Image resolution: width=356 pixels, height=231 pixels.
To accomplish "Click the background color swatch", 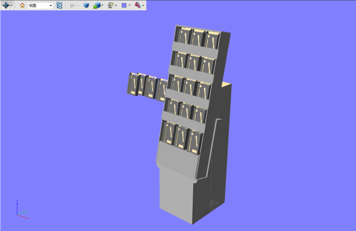I will pos(124,5).
